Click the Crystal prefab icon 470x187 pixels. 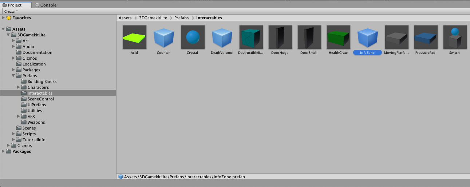click(193, 37)
